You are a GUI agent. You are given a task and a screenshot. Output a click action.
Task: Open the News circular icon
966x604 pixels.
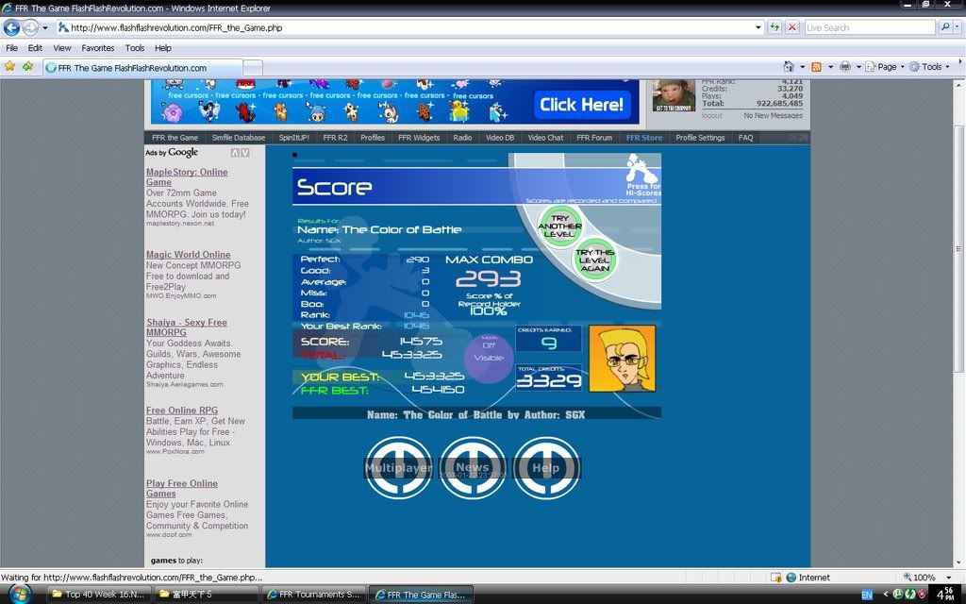473,468
